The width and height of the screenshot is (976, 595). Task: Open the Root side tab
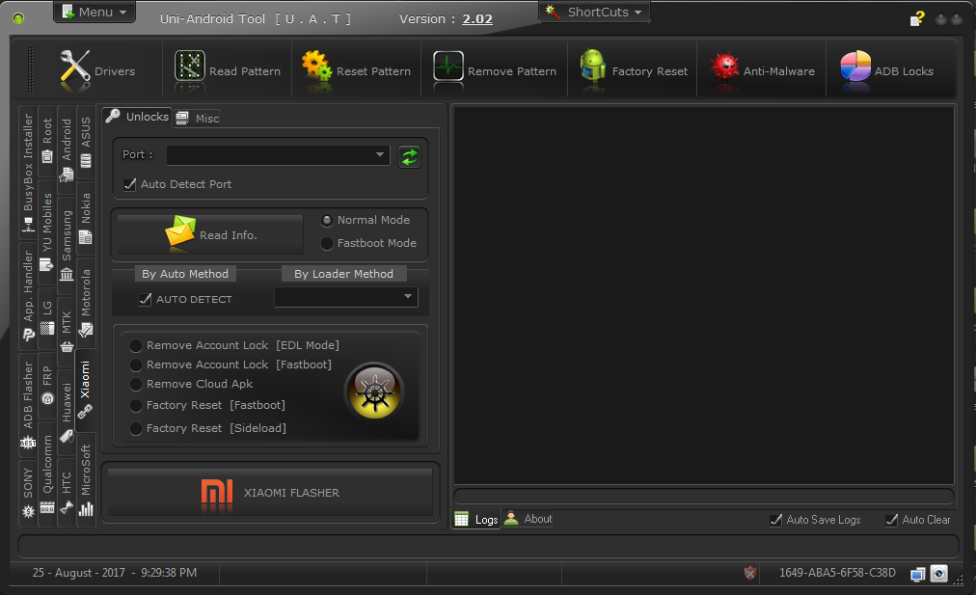pyautogui.click(x=47, y=142)
